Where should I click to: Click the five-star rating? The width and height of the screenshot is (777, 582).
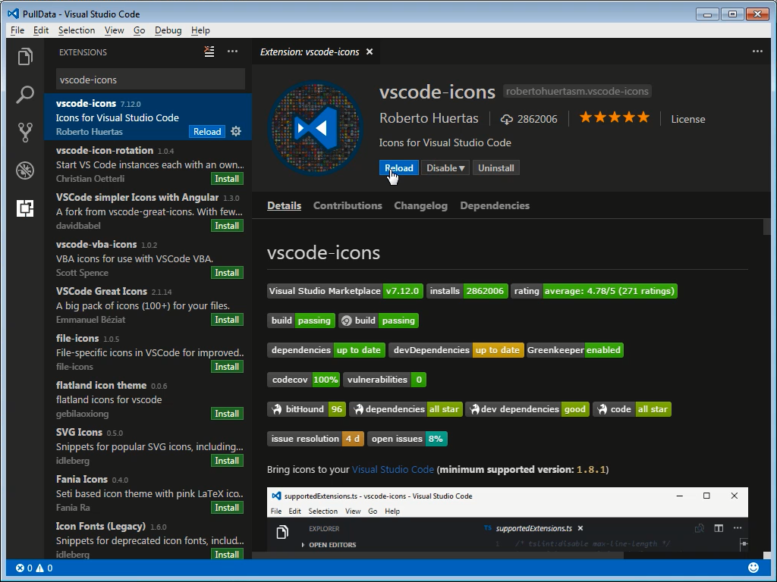615,117
